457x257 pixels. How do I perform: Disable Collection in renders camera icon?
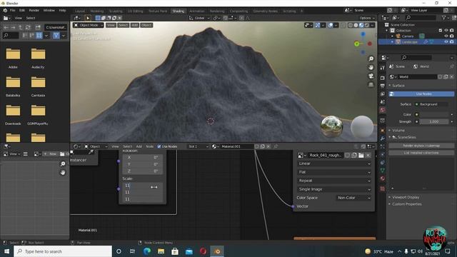(x=452, y=30)
